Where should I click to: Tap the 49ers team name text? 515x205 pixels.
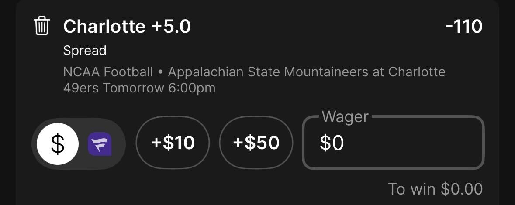pyautogui.click(x=81, y=88)
